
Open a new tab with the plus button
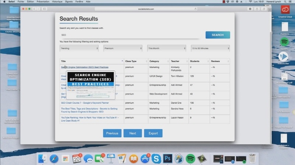[270, 9]
